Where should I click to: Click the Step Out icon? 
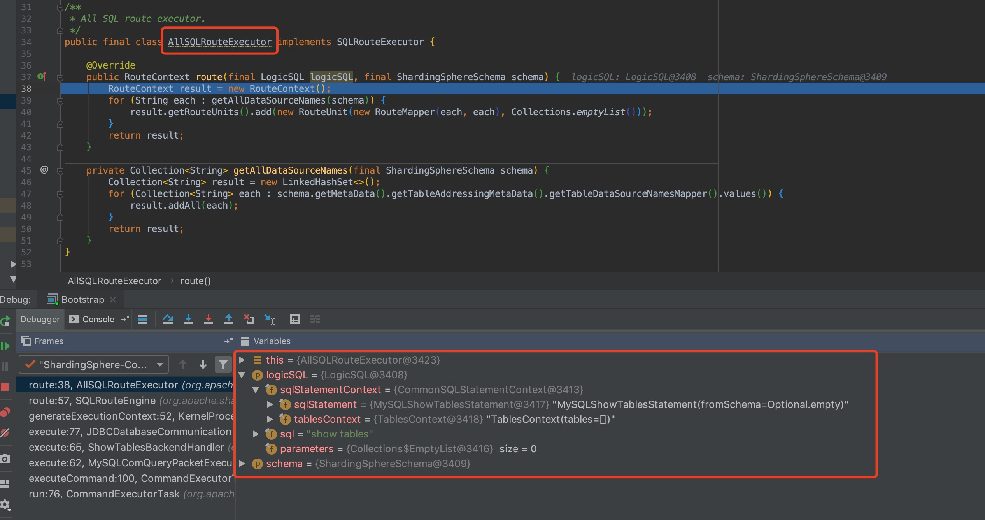(229, 319)
